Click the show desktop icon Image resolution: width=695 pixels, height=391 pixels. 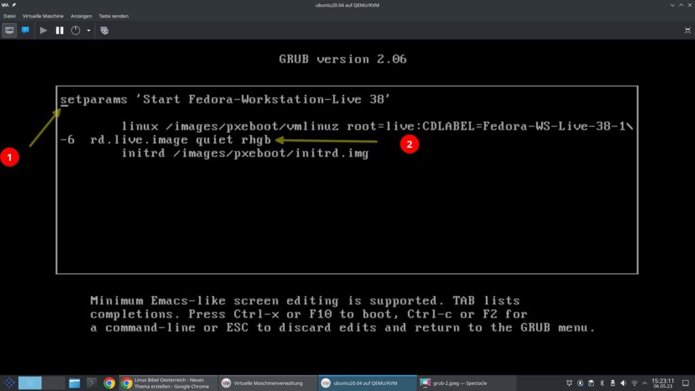click(685, 383)
